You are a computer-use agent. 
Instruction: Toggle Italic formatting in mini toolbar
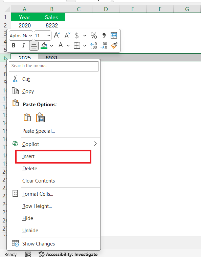[24, 45]
